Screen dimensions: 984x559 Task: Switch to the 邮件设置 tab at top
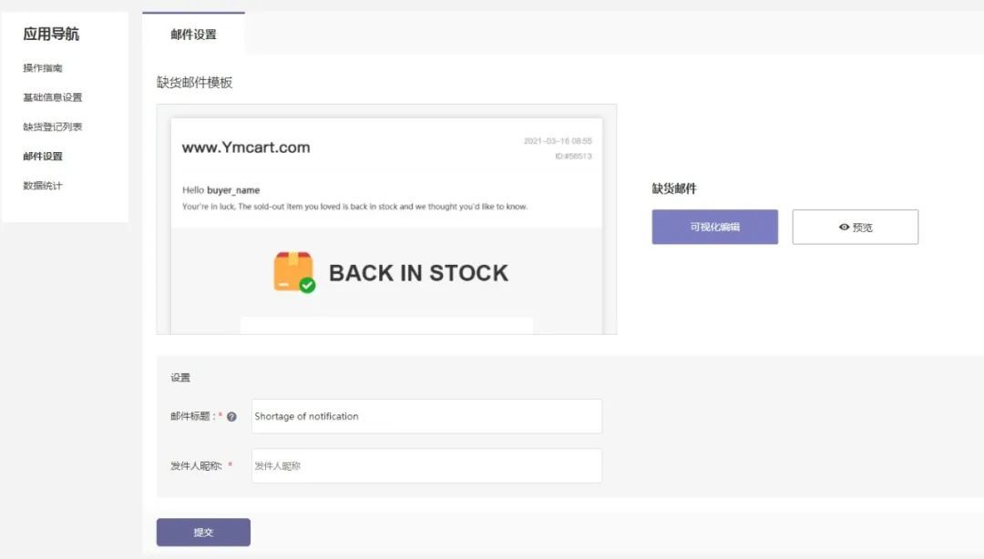point(193,35)
